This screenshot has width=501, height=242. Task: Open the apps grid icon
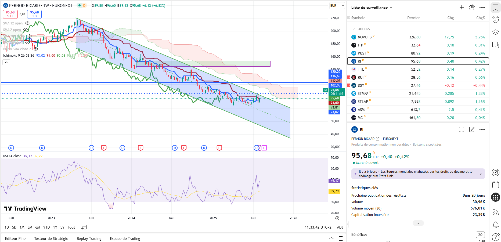coord(495,197)
